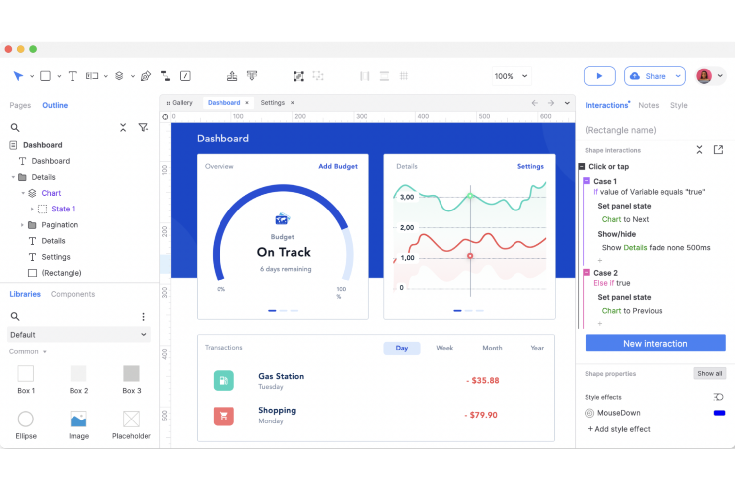Click the MouseDown blue color swatch
This screenshot has height=490, width=735.
(719, 413)
